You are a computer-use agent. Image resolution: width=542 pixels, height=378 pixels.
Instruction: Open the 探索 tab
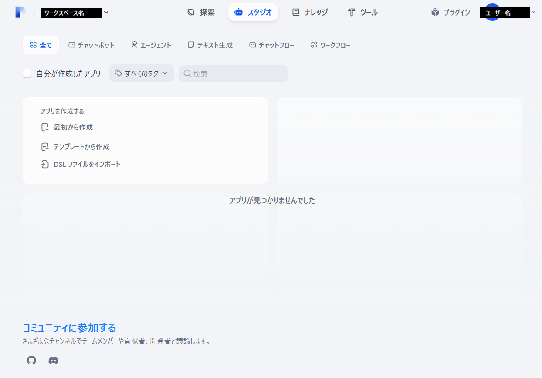pyautogui.click(x=201, y=12)
